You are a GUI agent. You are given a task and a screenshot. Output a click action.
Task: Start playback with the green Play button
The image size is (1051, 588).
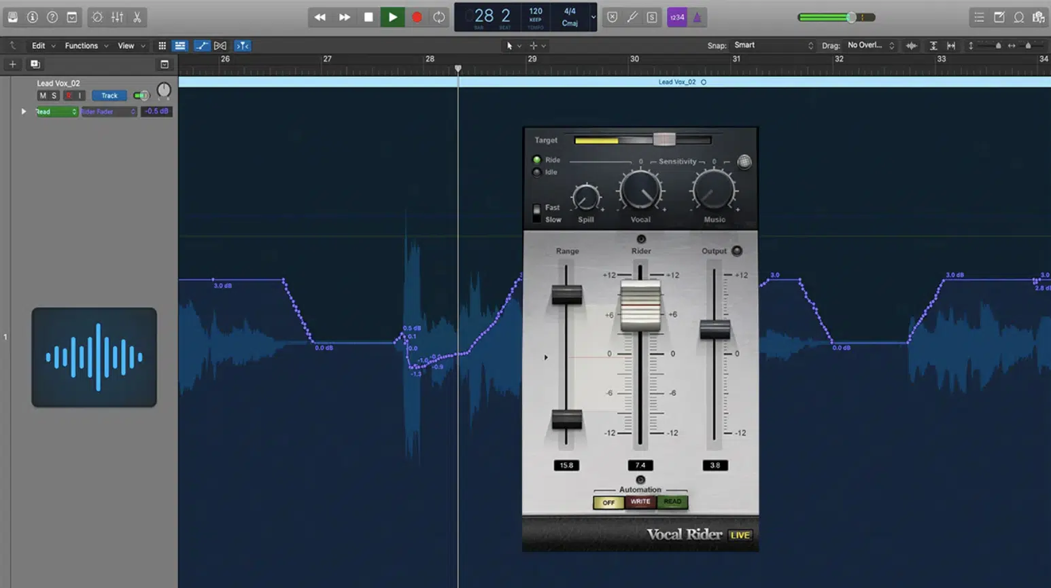(392, 17)
